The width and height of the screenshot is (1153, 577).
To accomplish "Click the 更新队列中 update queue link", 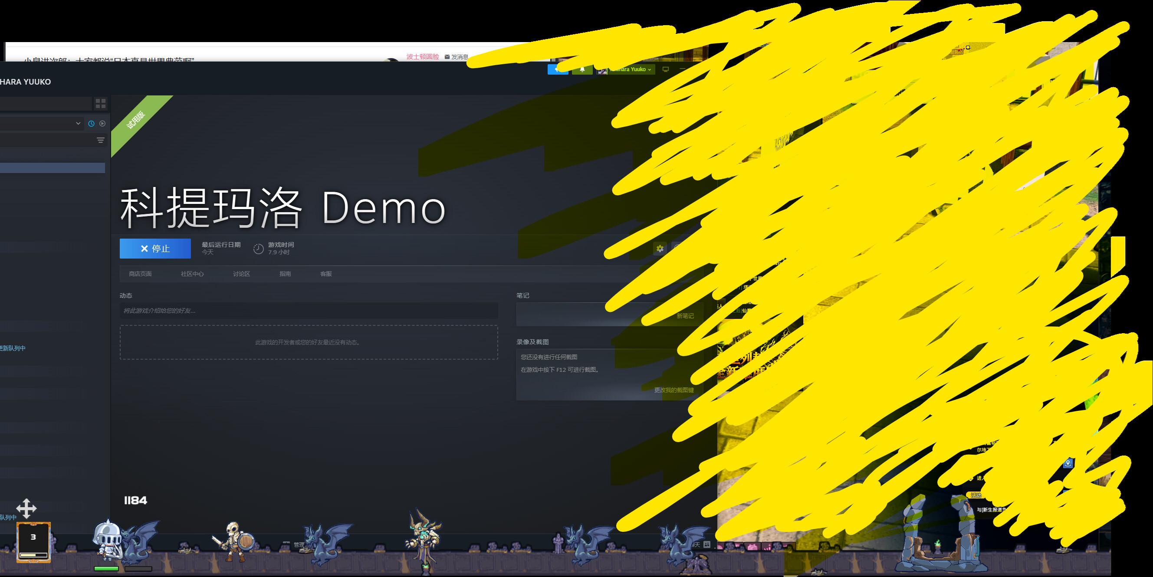I will coord(13,348).
